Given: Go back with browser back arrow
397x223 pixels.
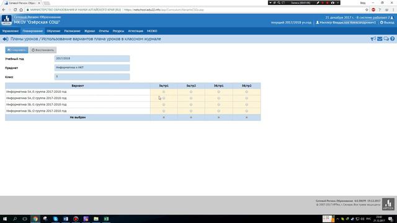Looking at the screenshot, I should (x=4, y=10).
